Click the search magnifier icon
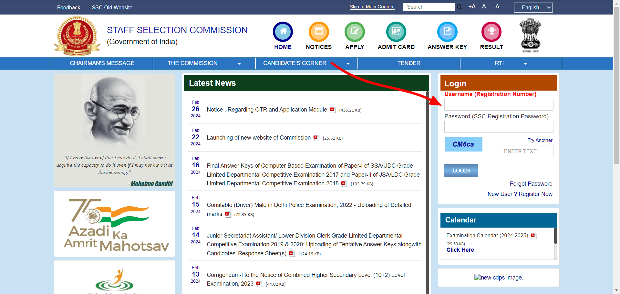 [x=459, y=7]
